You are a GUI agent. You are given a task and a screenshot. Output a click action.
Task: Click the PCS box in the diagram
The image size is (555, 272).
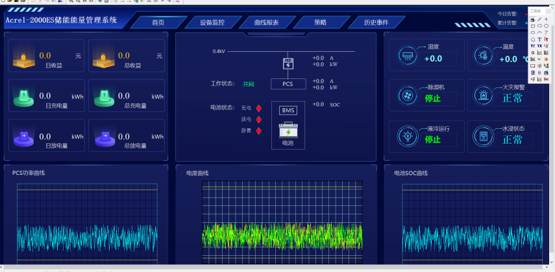[288, 84]
